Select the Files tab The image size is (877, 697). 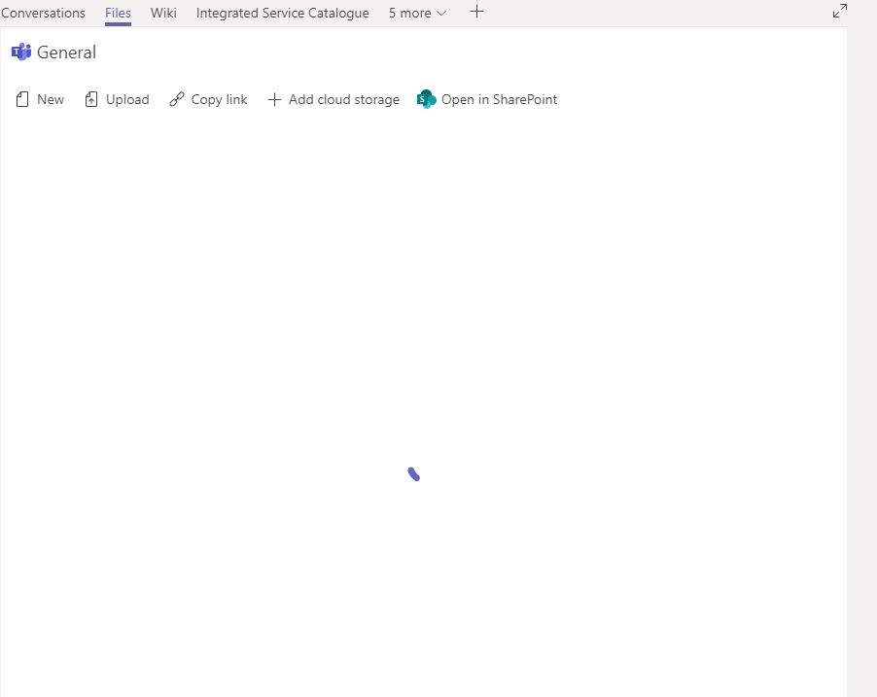[118, 13]
